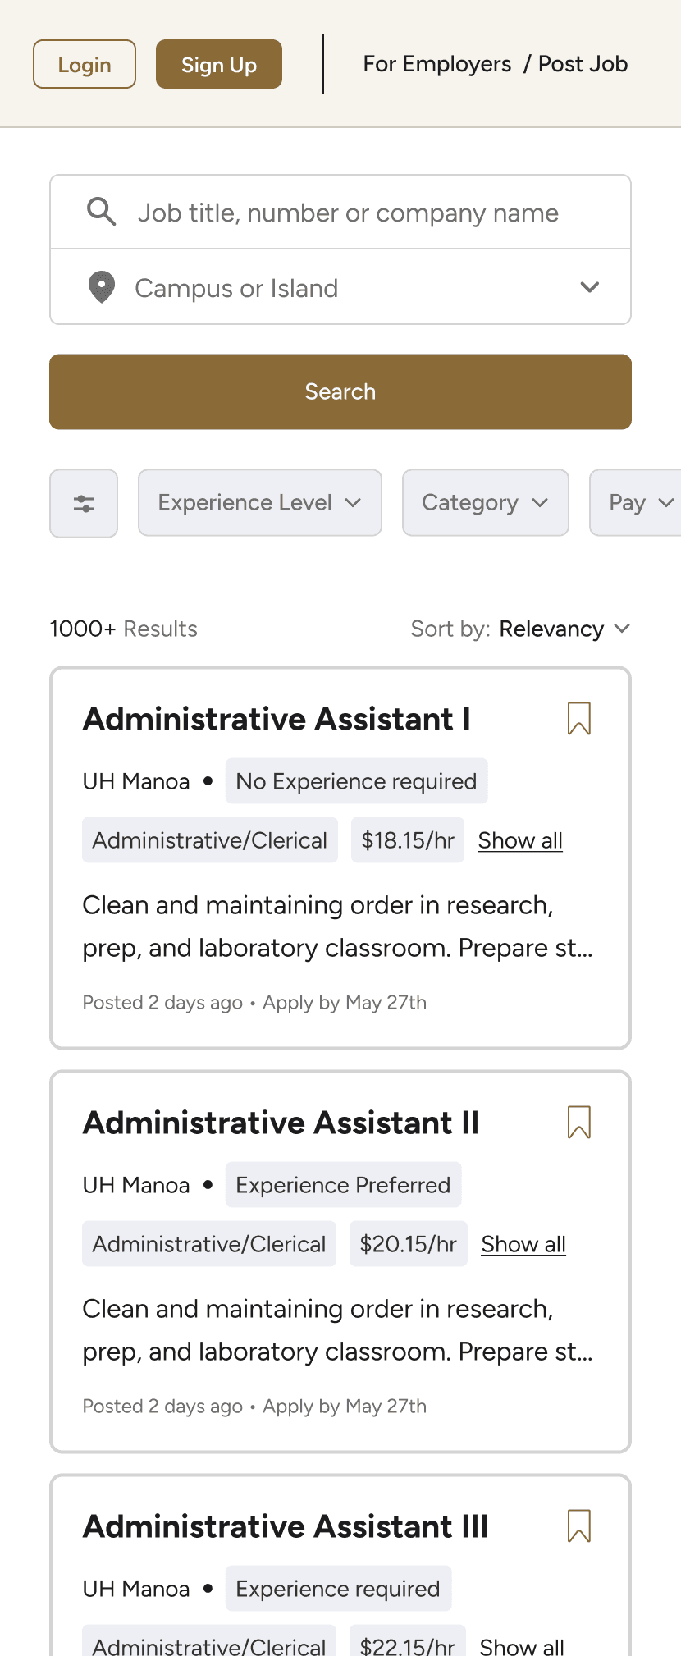This screenshot has height=1656, width=681.
Task: Open the Administrative Assistant II job title
Action: click(281, 1122)
